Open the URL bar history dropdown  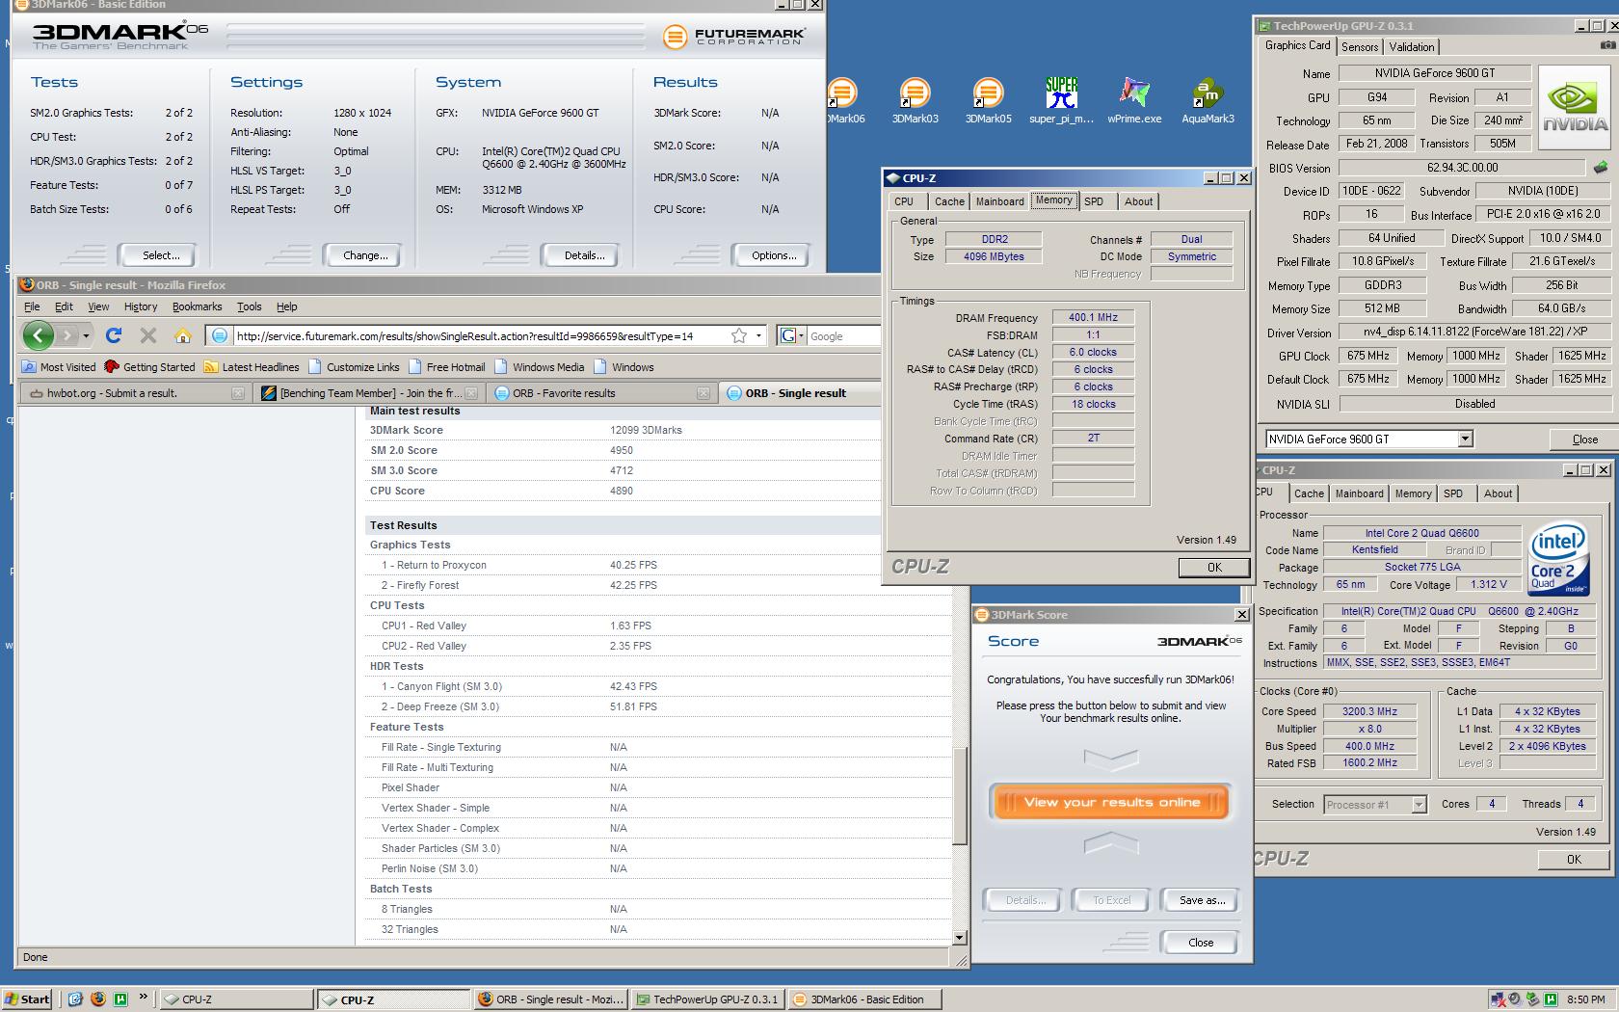[758, 335]
